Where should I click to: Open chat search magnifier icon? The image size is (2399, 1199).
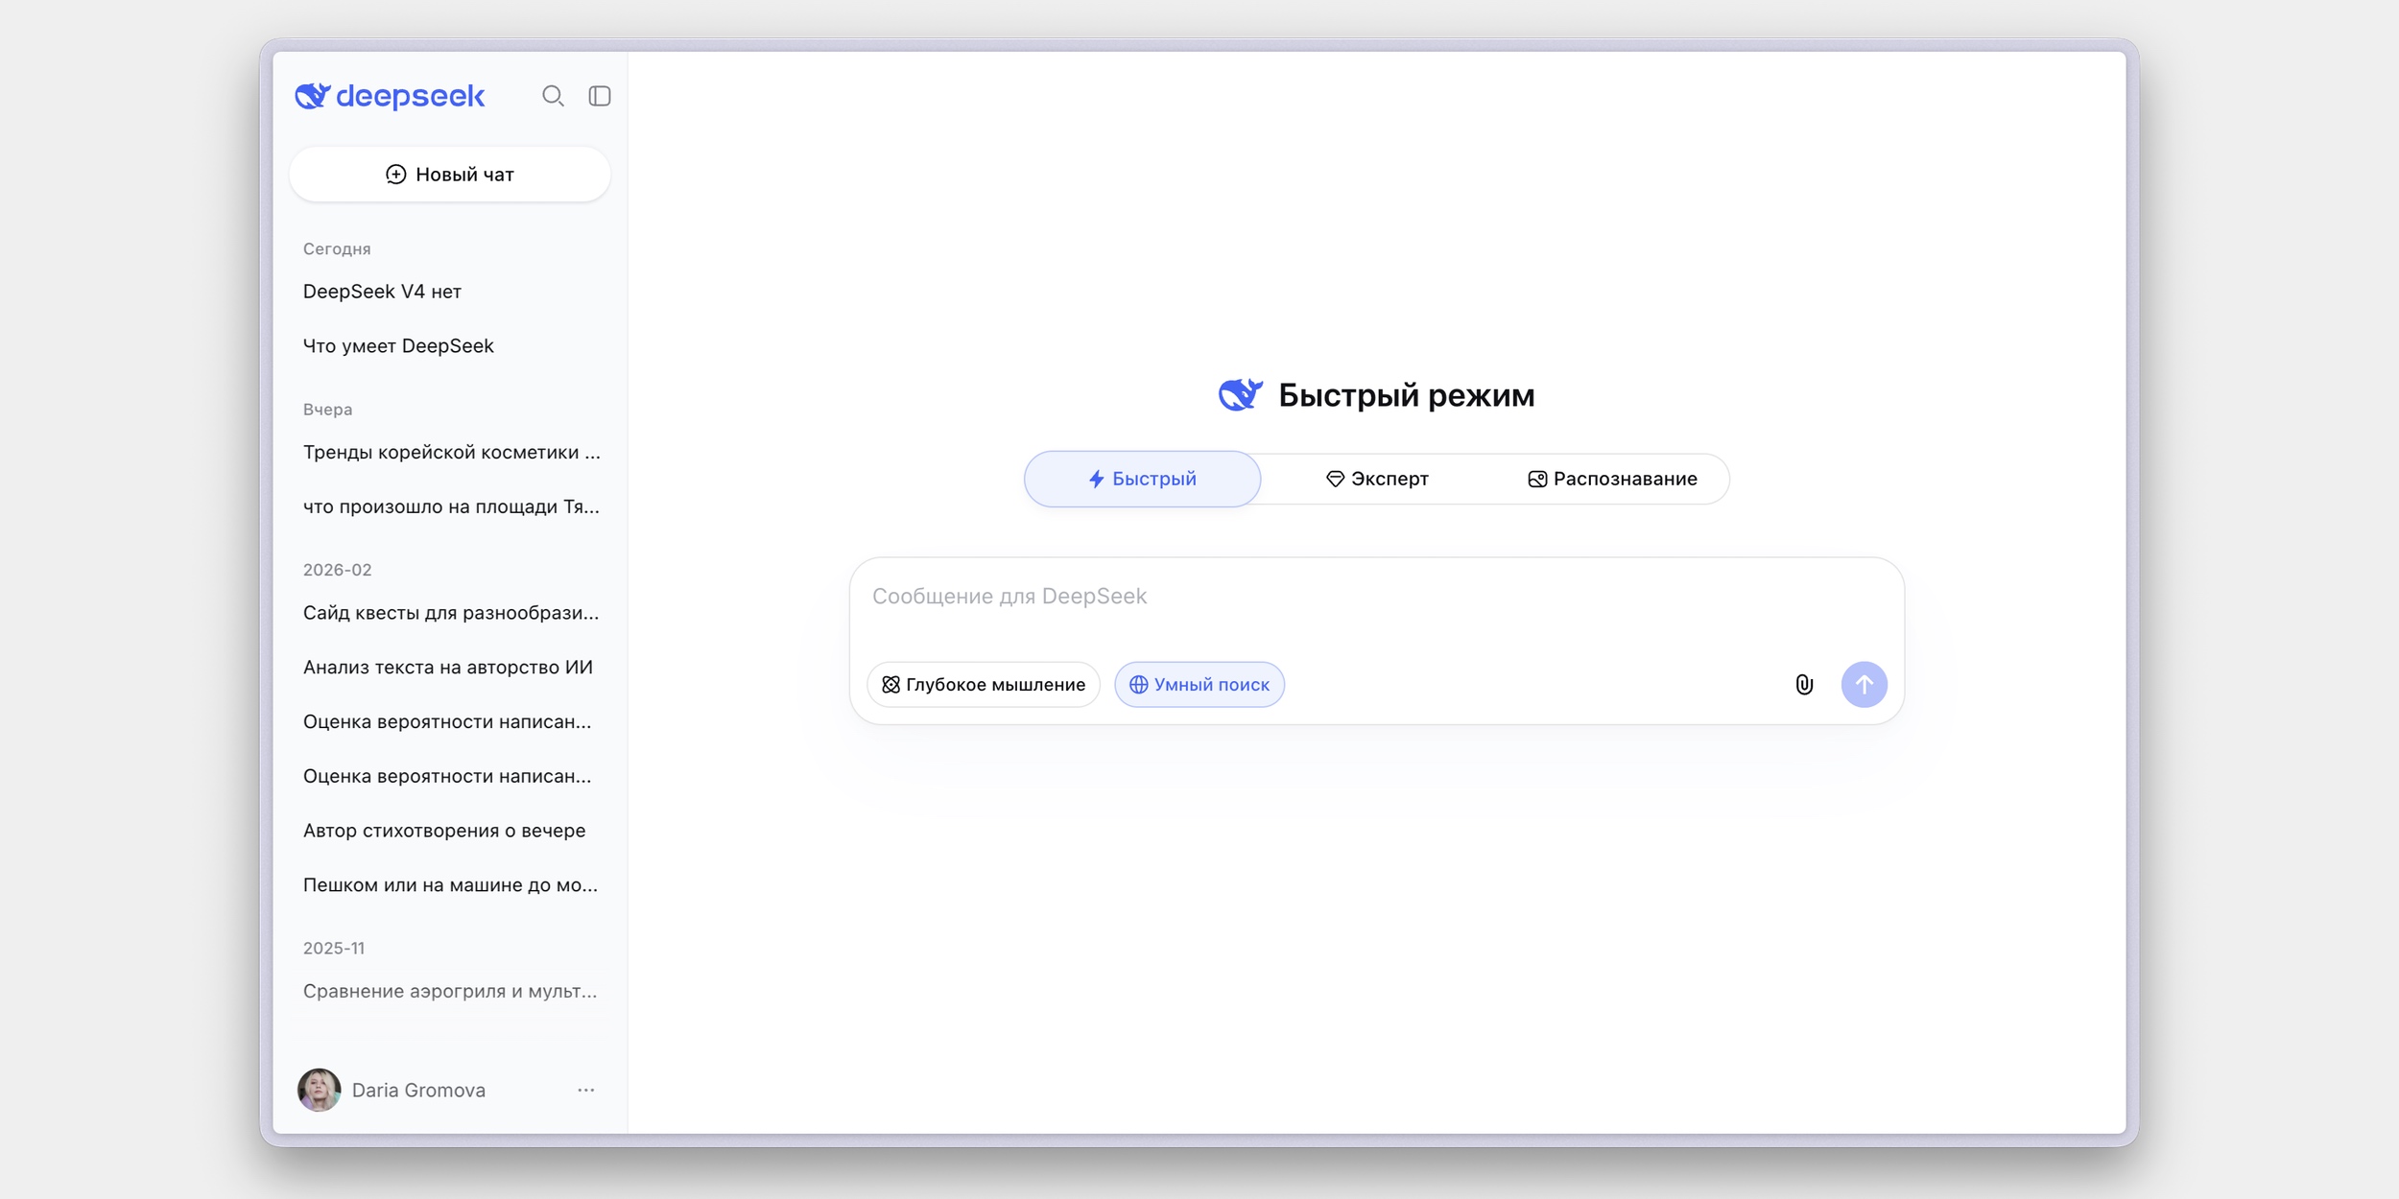click(553, 96)
